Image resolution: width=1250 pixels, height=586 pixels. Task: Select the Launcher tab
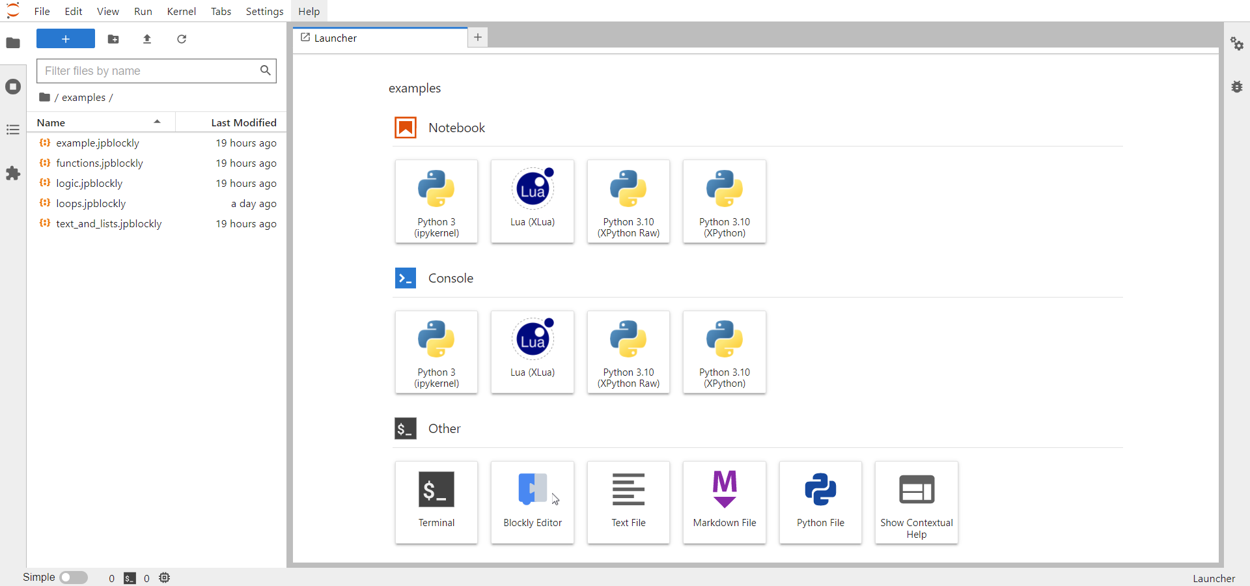click(x=380, y=38)
